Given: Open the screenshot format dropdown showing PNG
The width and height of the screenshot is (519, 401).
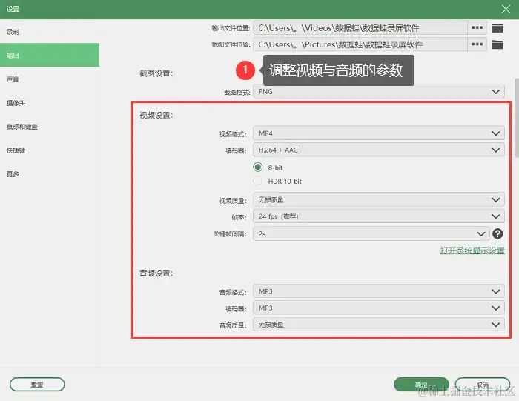Looking at the screenshot, I should click(379, 92).
